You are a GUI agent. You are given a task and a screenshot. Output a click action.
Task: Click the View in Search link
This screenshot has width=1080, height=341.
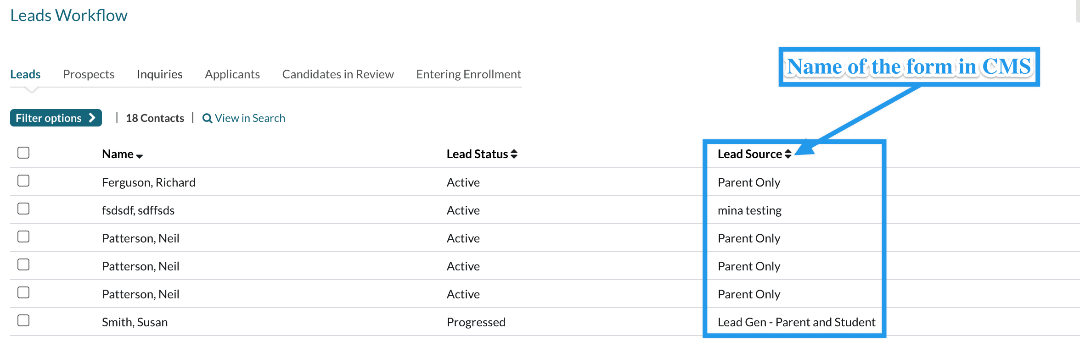tap(249, 118)
